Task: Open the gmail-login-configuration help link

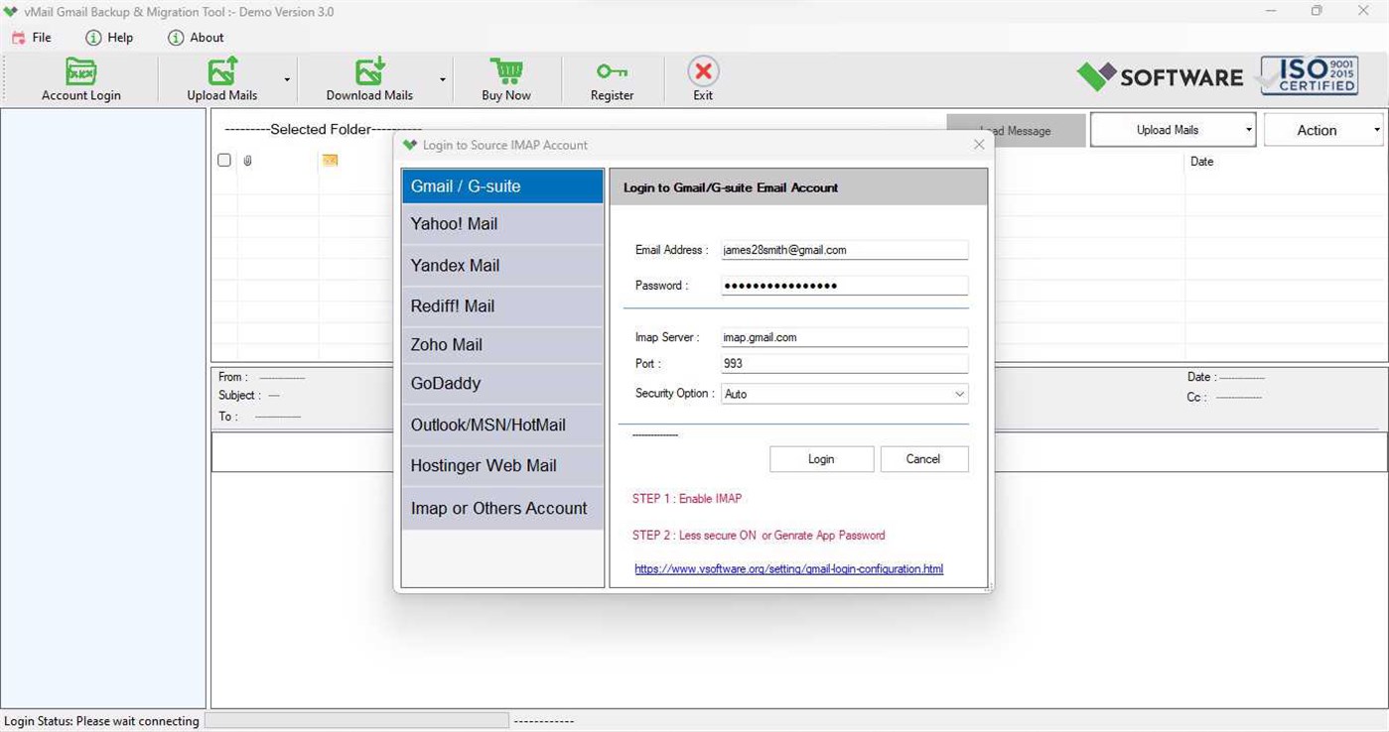Action: click(788, 569)
